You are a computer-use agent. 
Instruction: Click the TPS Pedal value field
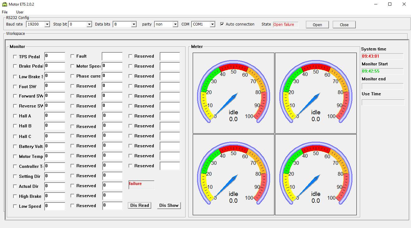(x=55, y=56)
